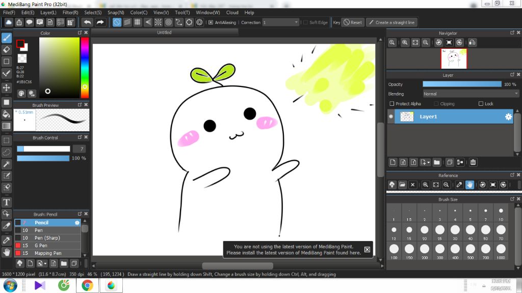Click the Navigator canvas thumbnail
The width and height of the screenshot is (522, 293).
click(454, 58)
